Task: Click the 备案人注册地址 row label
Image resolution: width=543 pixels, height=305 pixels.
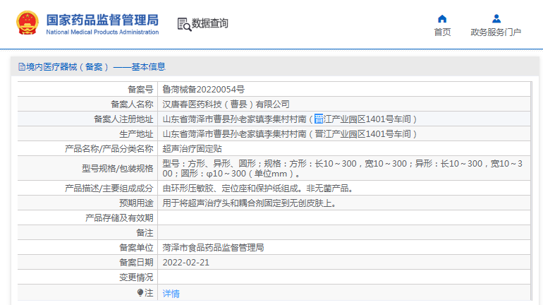Action: point(123,119)
